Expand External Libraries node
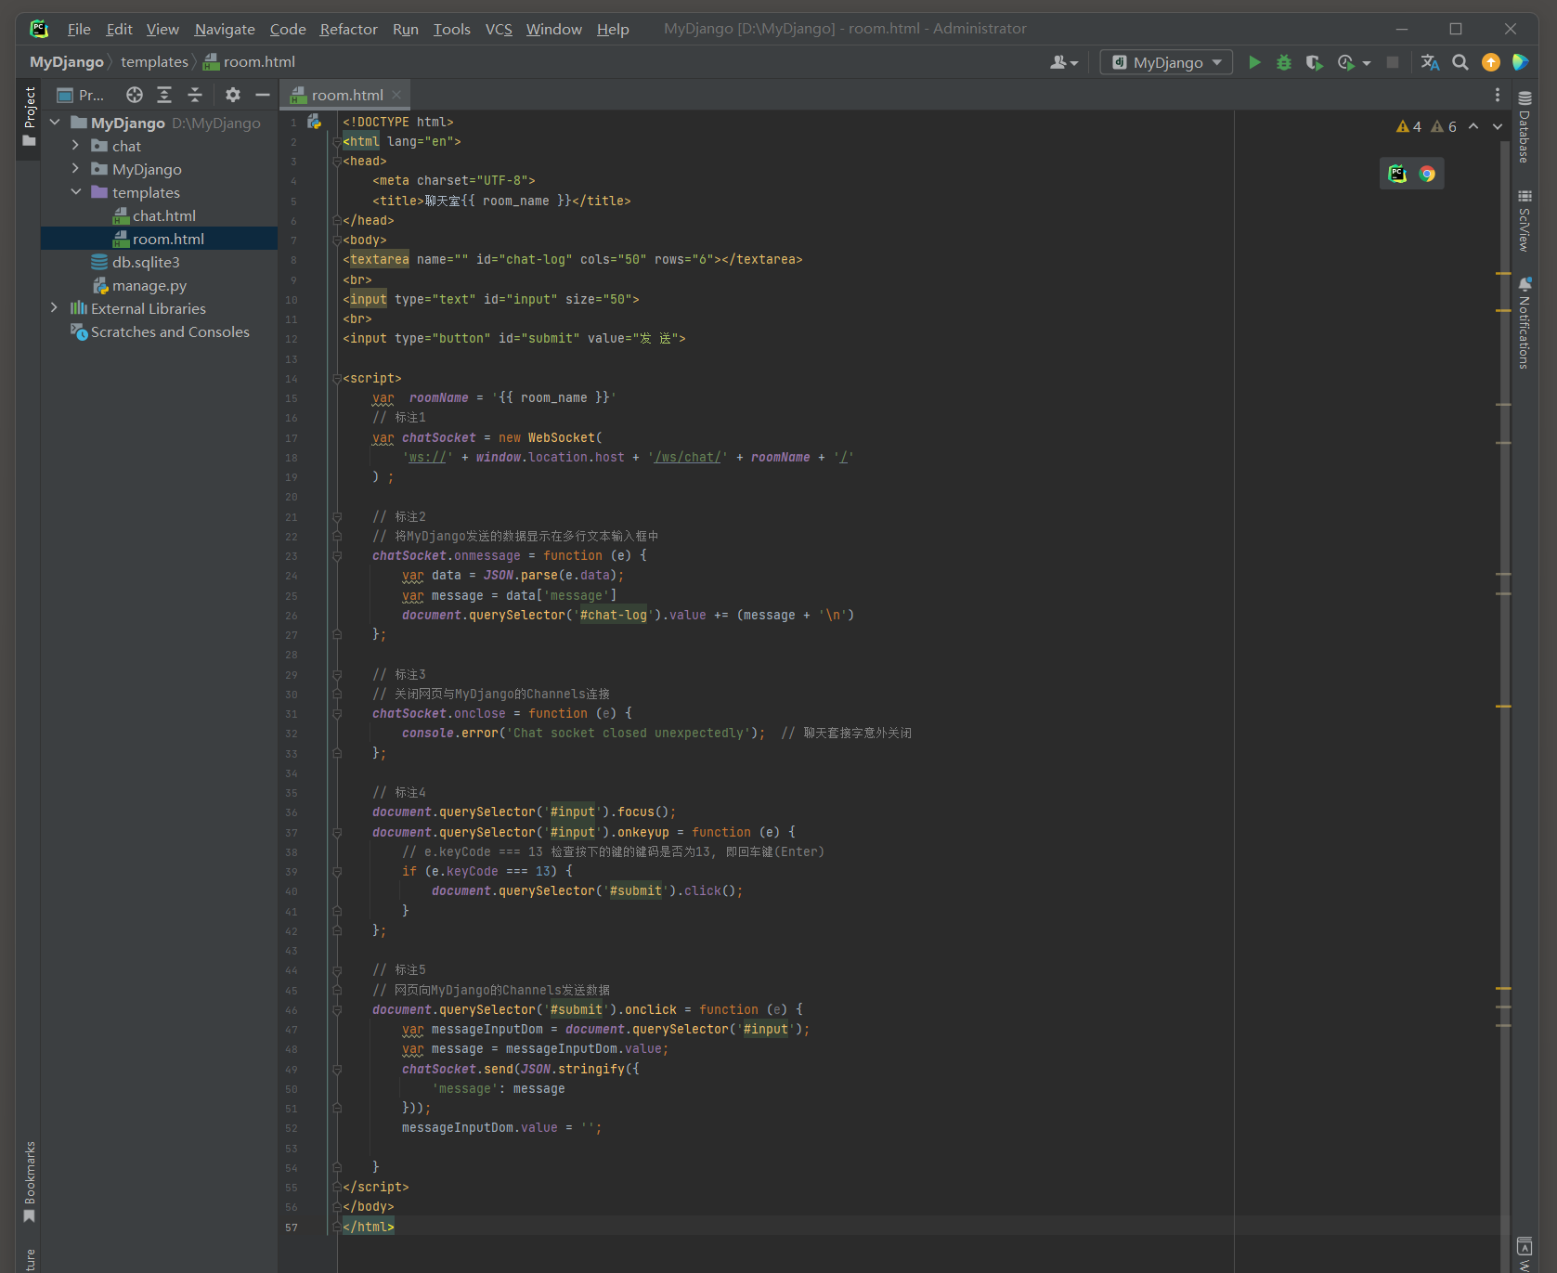This screenshot has height=1273, width=1557. pyautogui.click(x=55, y=308)
